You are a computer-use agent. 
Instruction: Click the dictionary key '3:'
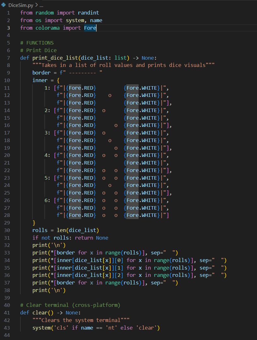47,133
